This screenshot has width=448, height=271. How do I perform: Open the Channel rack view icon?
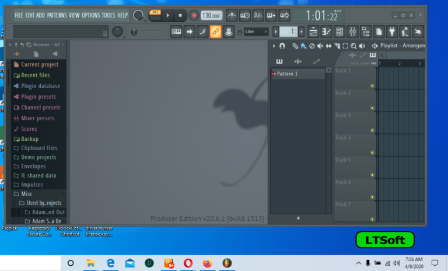coord(339,32)
